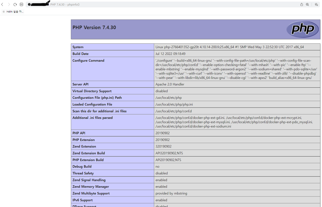Select the PHP API 20190902 value
Viewport: 322px width, 207px height.
pyautogui.click(x=163, y=133)
